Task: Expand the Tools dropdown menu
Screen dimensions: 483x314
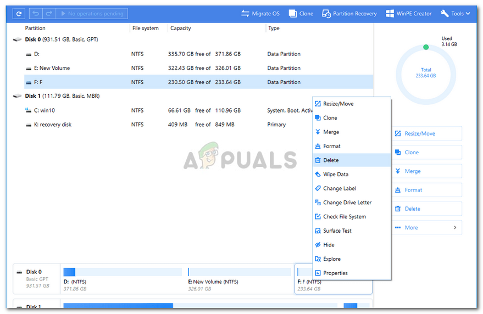Action: point(456,14)
